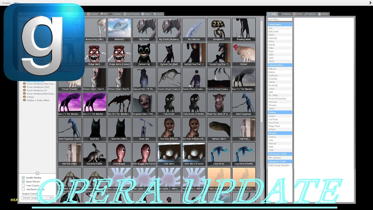Select the Anxious Dog (Killer) icon
The height and width of the screenshot is (210, 373).
click(94, 29)
